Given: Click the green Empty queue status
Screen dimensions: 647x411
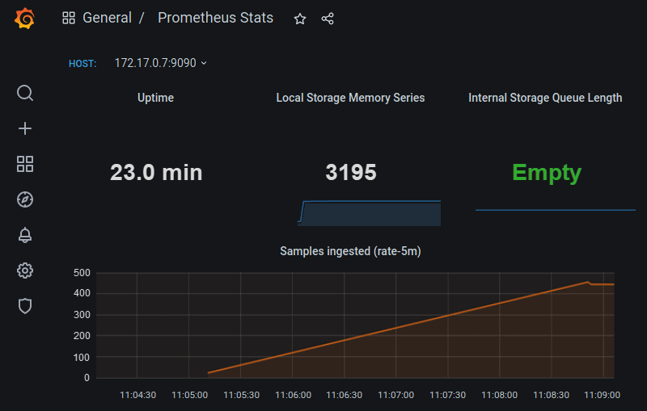Looking at the screenshot, I should click(x=547, y=173).
